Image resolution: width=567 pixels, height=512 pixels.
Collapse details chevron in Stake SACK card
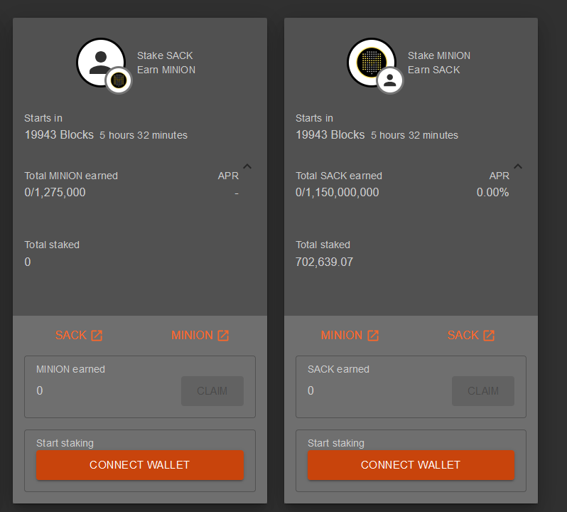click(x=247, y=166)
